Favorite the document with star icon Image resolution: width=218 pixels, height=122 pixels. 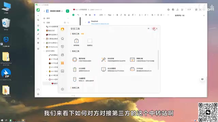[x=169, y=9]
